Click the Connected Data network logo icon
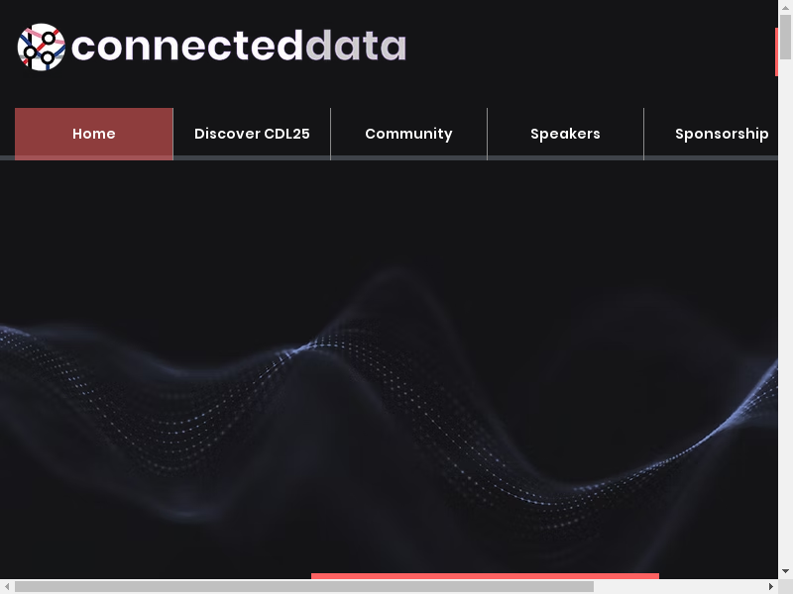The height and width of the screenshot is (594, 793). 41,47
